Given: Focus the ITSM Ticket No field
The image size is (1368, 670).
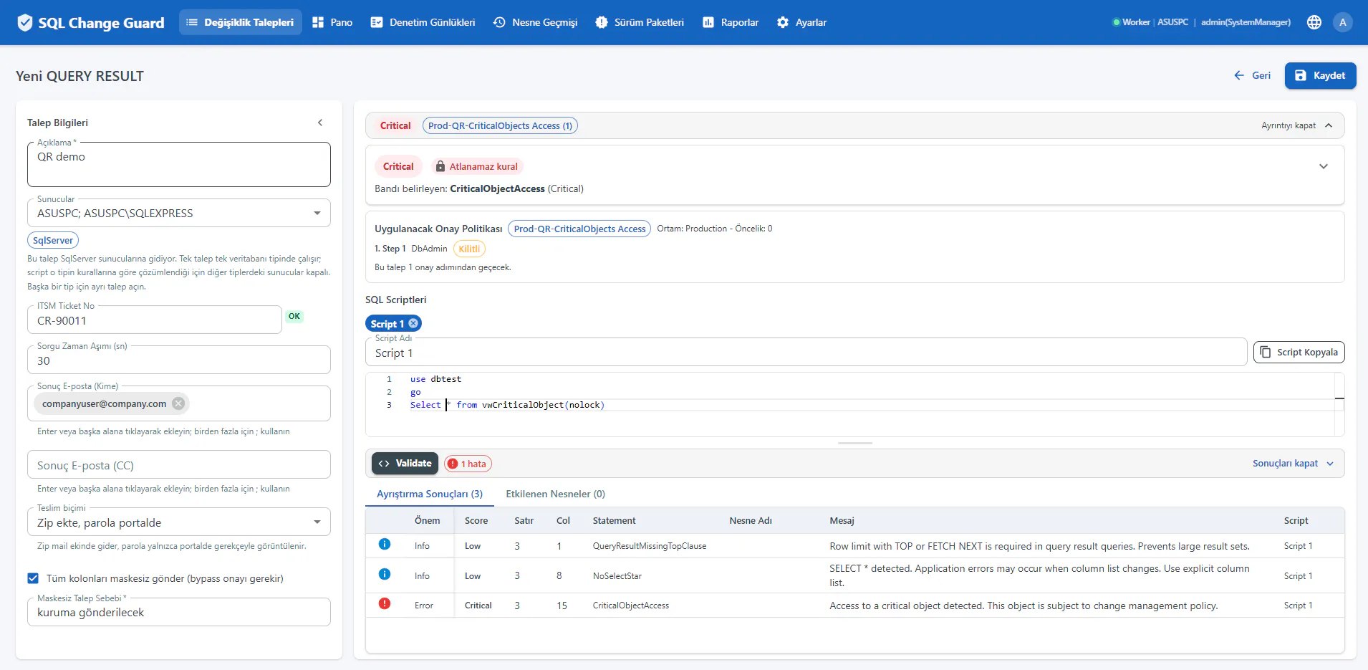Looking at the screenshot, I should (x=155, y=320).
